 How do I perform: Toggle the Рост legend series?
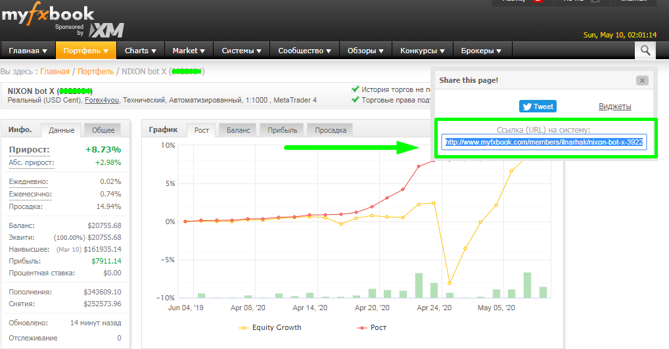(371, 327)
